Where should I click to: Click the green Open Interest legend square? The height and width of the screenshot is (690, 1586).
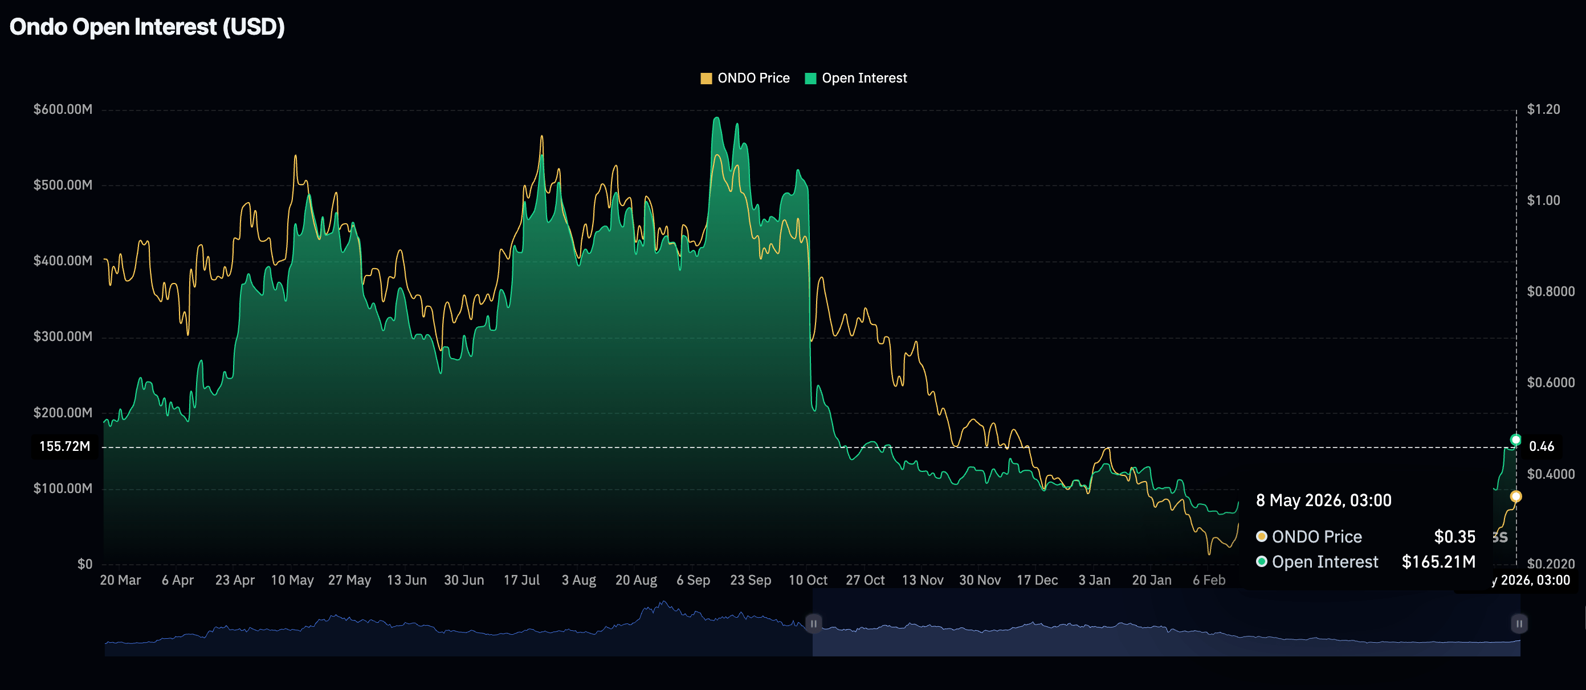pyautogui.click(x=810, y=78)
